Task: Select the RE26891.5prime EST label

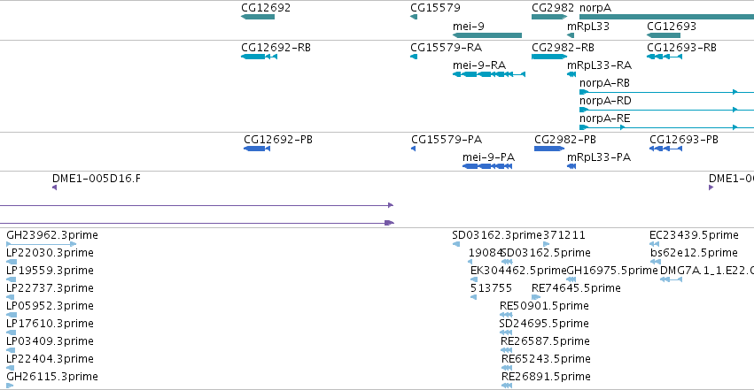Action: pyautogui.click(x=547, y=377)
